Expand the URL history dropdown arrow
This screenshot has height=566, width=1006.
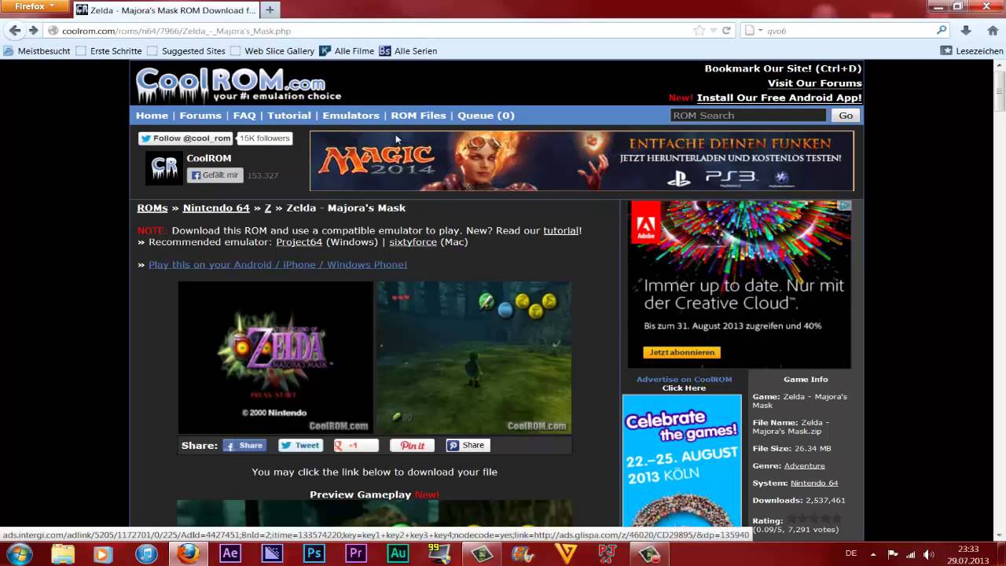click(712, 31)
